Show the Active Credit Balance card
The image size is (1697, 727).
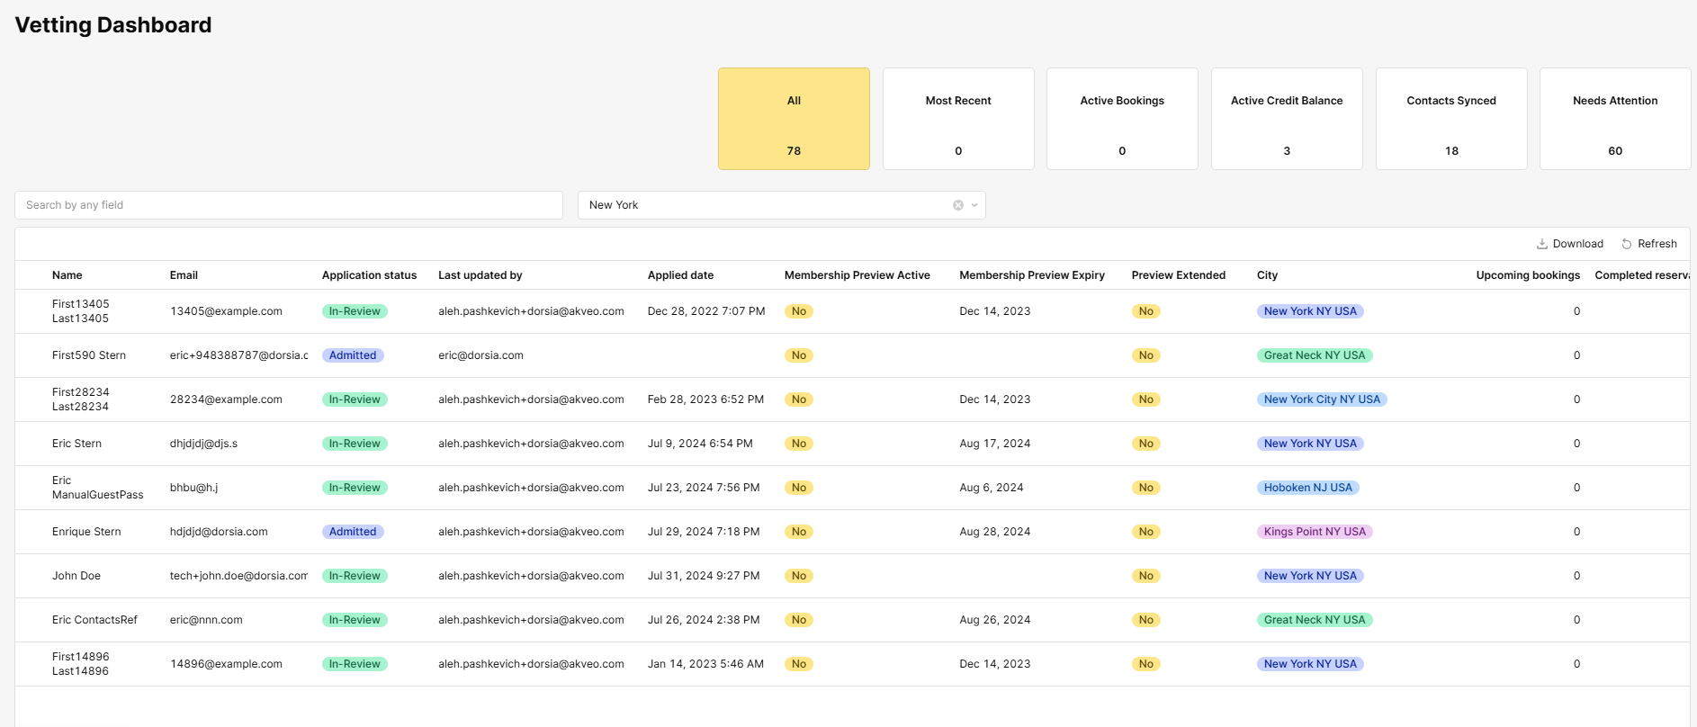(x=1287, y=119)
